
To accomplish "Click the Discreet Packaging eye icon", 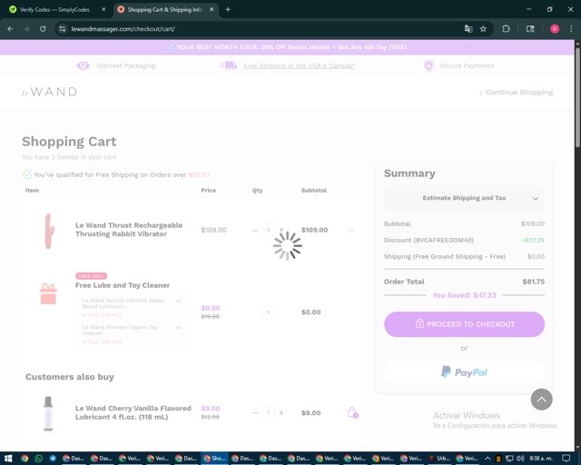I will [x=83, y=65].
